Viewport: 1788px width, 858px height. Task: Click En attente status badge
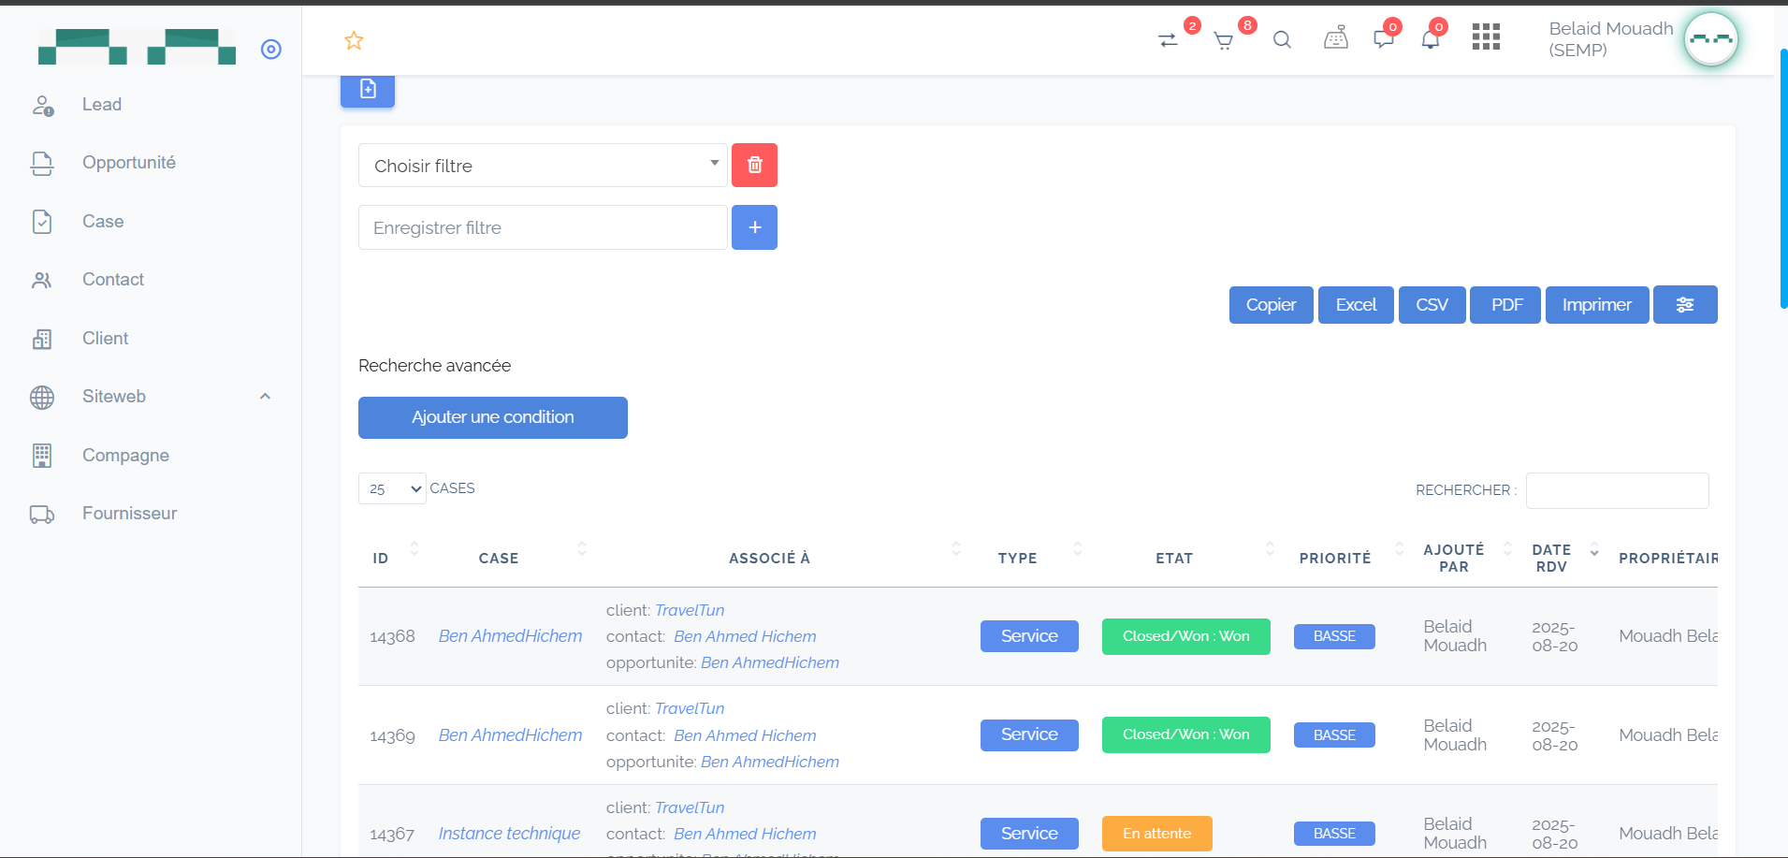[x=1156, y=834]
